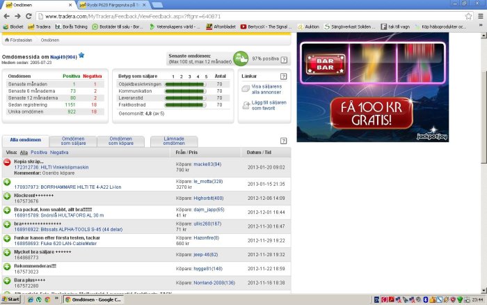Open help icon in the Länkar box
The image size is (487, 305).
[x=283, y=76]
